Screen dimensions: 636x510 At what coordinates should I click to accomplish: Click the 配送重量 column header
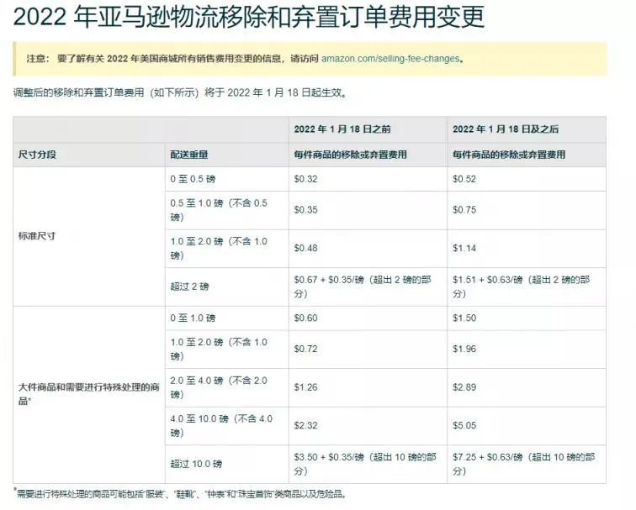coord(189,155)
